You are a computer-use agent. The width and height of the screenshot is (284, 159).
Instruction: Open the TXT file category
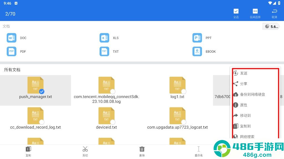[104, 51]
